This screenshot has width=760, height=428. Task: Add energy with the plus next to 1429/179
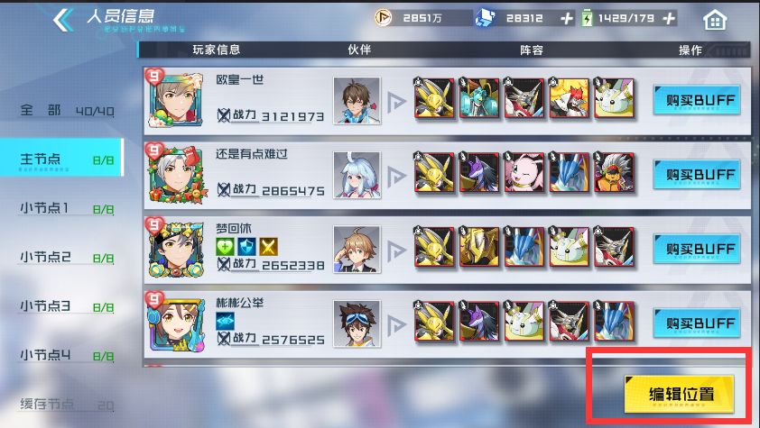(669, 19)
